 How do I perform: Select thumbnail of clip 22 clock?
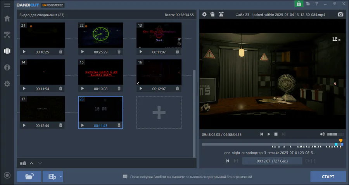pos(100,35)
